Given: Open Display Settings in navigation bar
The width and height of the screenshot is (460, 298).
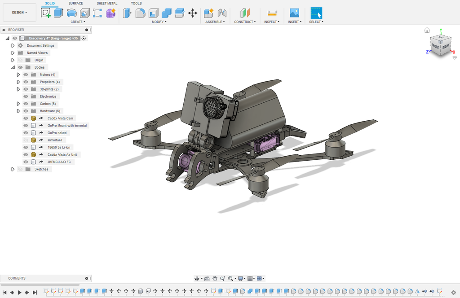Looking at the screenshot, I should pyautogui.click(x=241, y=279).
